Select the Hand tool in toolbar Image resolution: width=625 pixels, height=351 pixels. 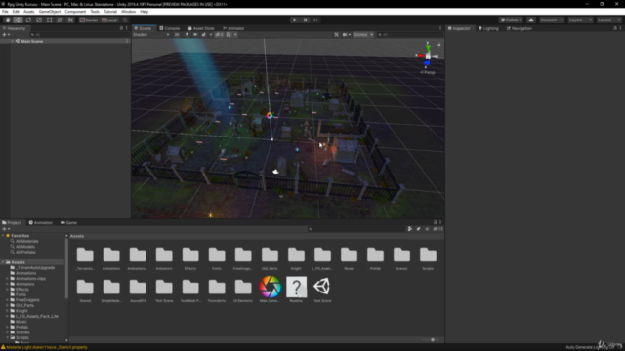tap(8, 19)
